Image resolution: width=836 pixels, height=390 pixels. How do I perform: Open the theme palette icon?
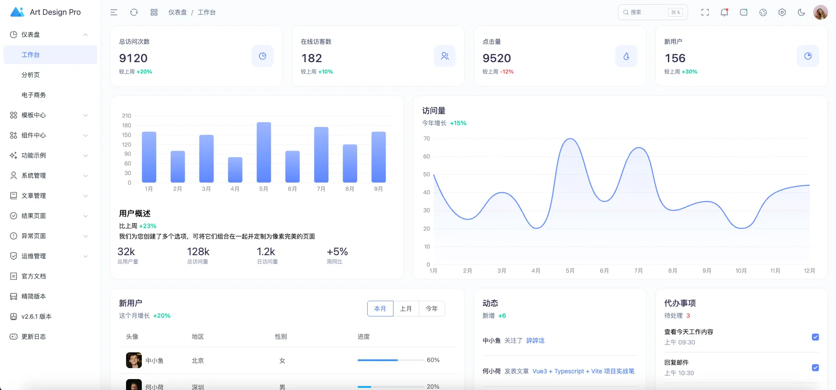763,12
